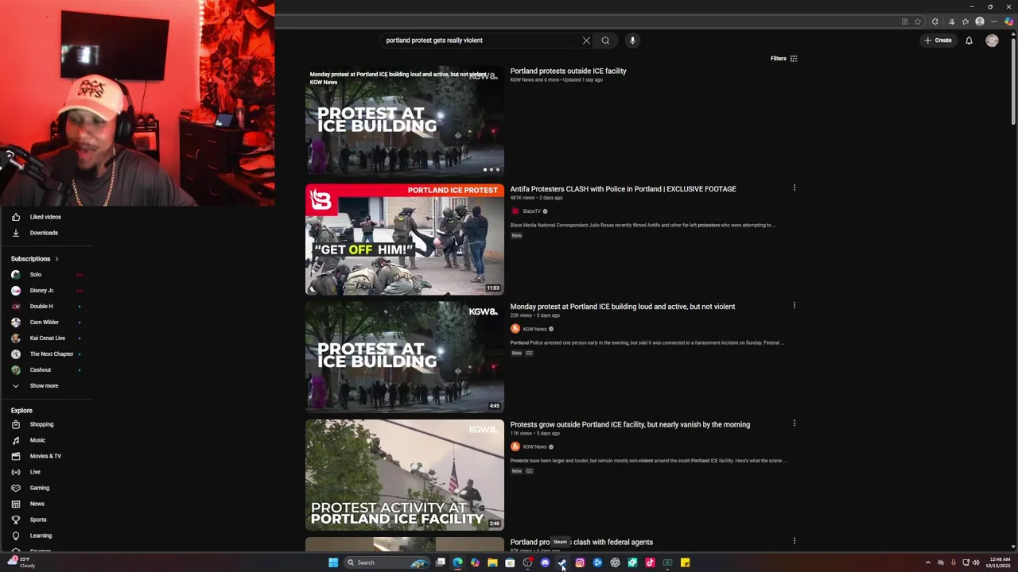Open Live in Explore

point(35,472)
